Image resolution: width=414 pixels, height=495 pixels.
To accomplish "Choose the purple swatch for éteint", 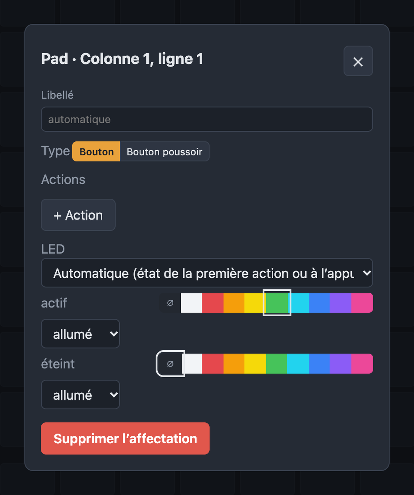I will (x=341, y=364).
